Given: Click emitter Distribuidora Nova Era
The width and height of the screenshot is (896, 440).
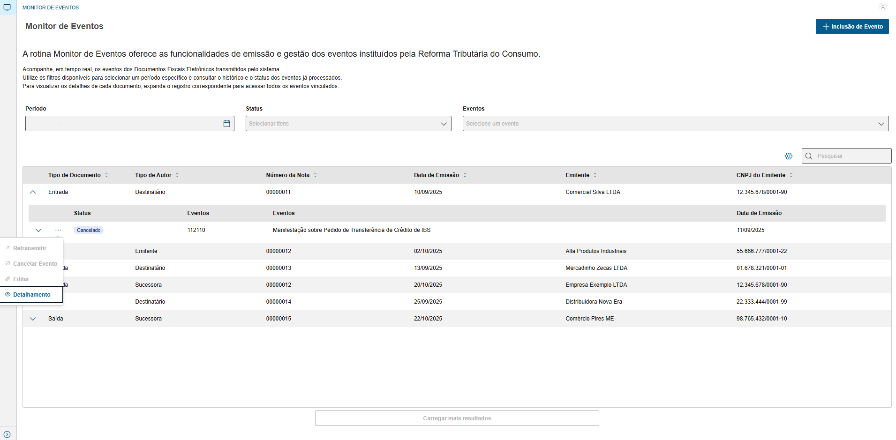Looking at the screenshot, I should (x=594, y=302).
